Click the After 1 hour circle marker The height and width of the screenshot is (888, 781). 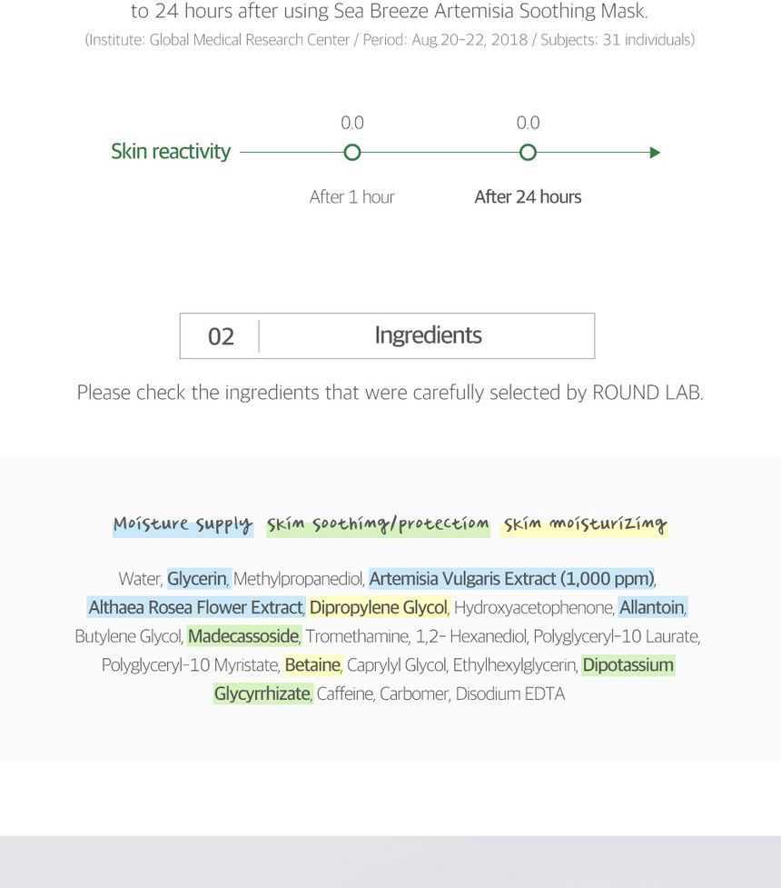coord(352,153)
